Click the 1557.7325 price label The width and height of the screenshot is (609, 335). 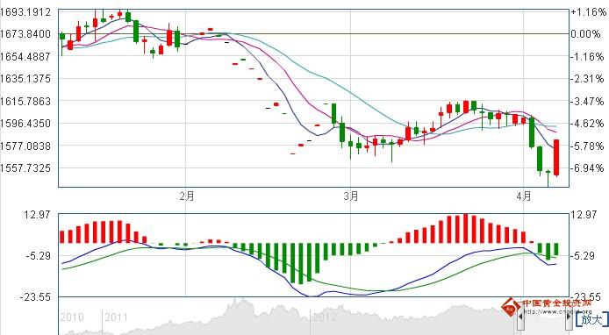click(x=25, y=168)
